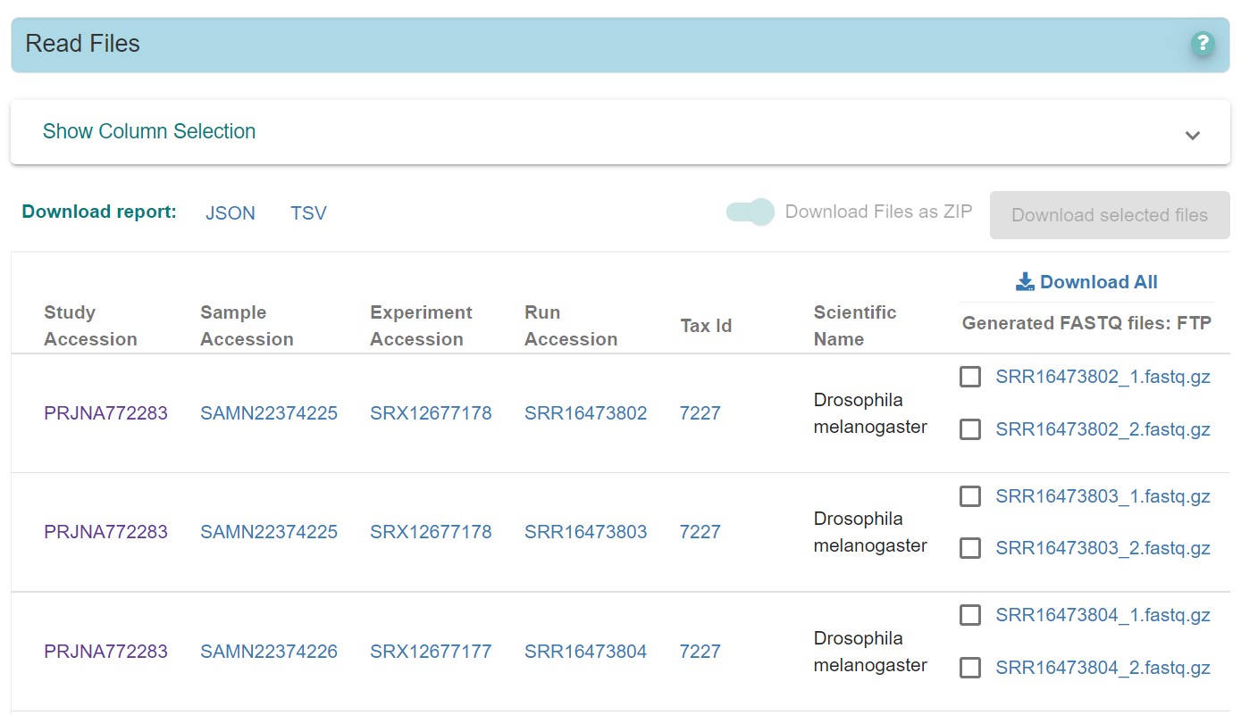Tick the SRR16473804_2.fastq.gz checkbox

pos(970,668)
